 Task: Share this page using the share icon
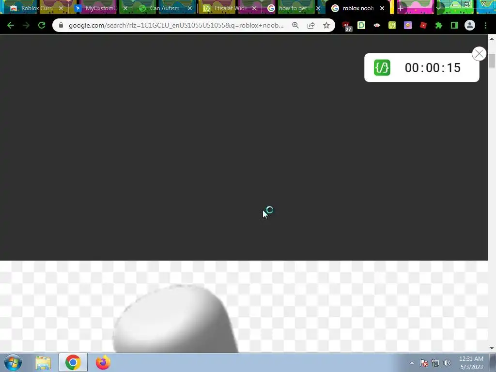tap(311, 25)
